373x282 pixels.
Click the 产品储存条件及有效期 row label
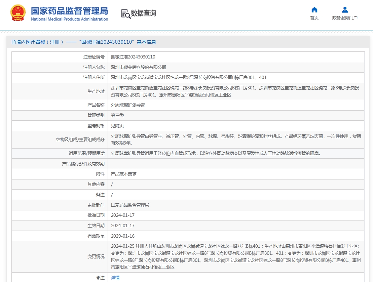(x=83, y=164)
